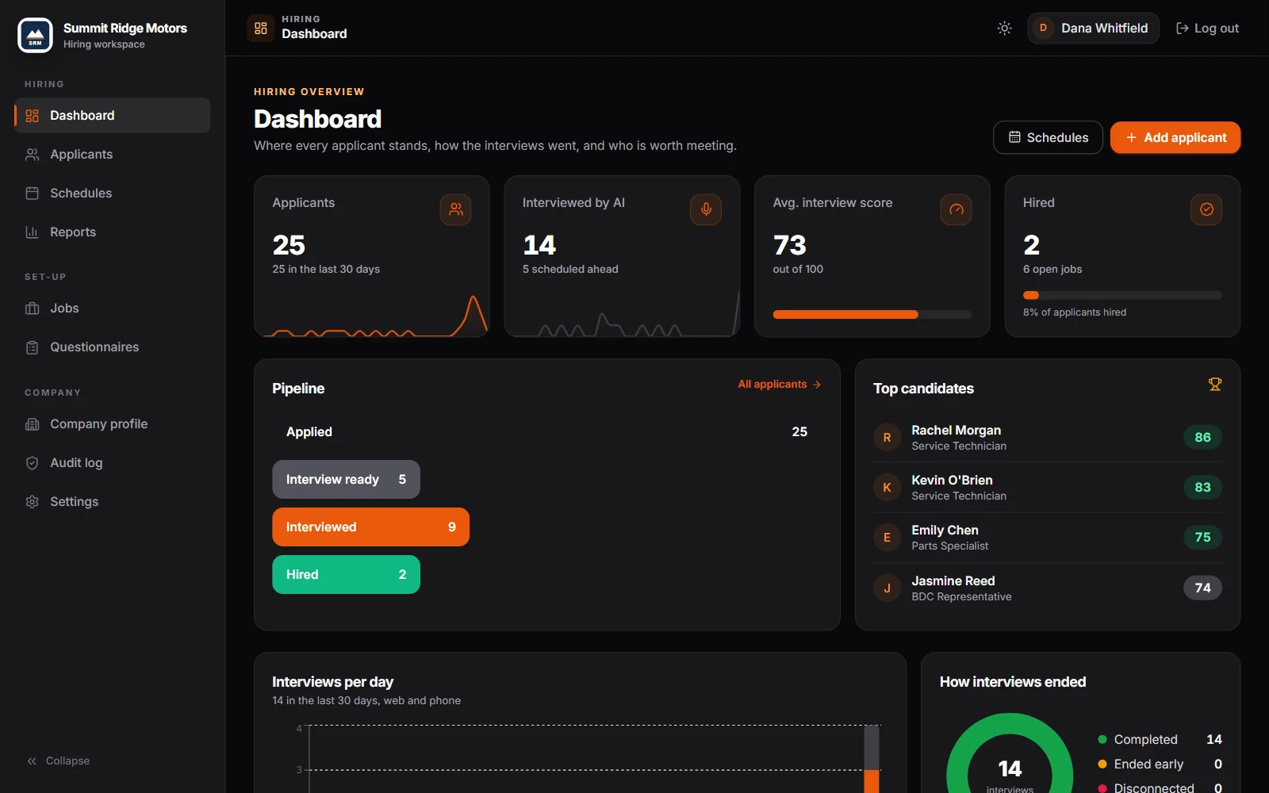Image resolution: width=1269 pixels, height=793 pixels.
Task: Open Schedules in the sidebar
Action: pos(112,193)
